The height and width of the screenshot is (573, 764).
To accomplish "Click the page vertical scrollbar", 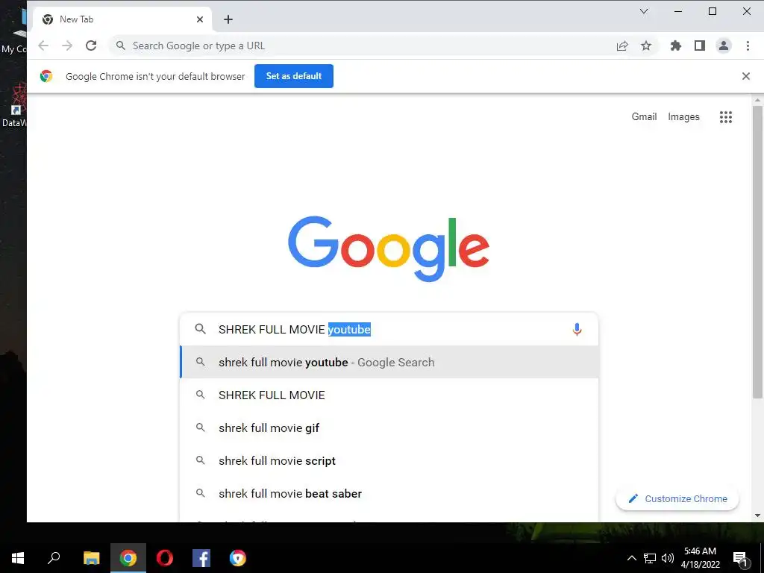I will point(757,308).
